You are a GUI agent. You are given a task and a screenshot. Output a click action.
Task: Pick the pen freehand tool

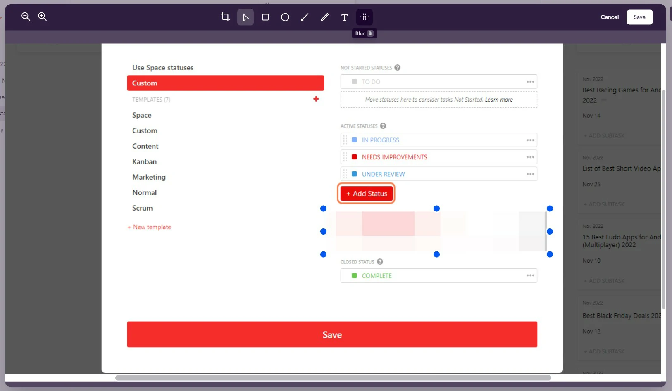click(325, 17)
